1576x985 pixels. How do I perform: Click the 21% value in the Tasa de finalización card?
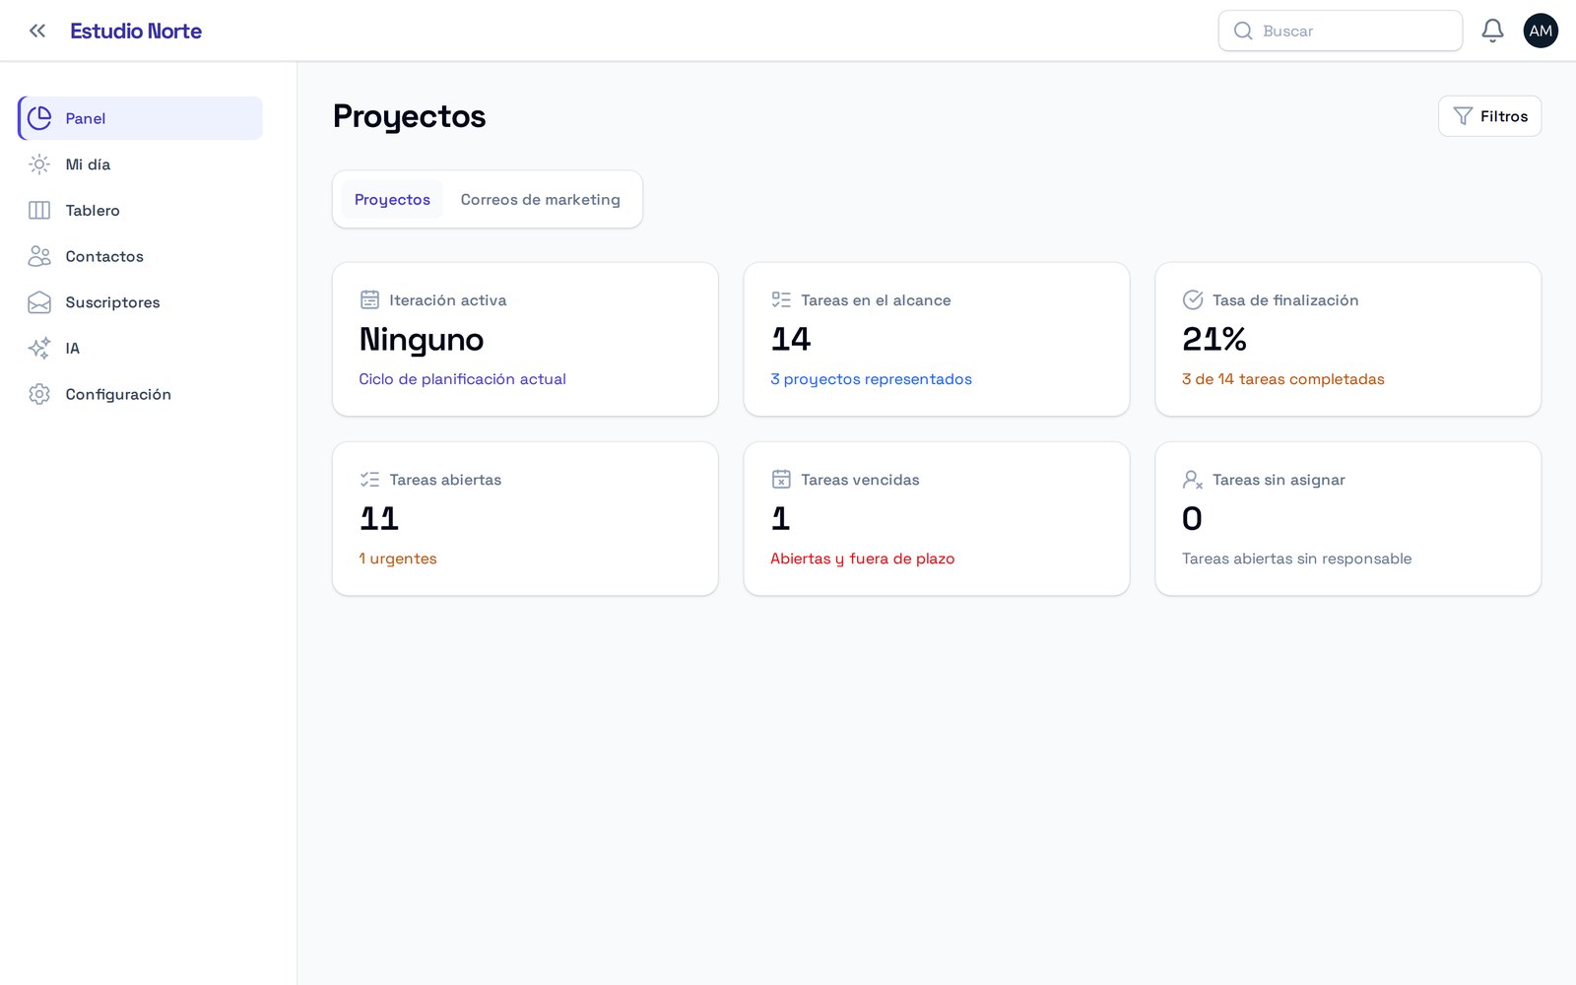(1215, 339)
